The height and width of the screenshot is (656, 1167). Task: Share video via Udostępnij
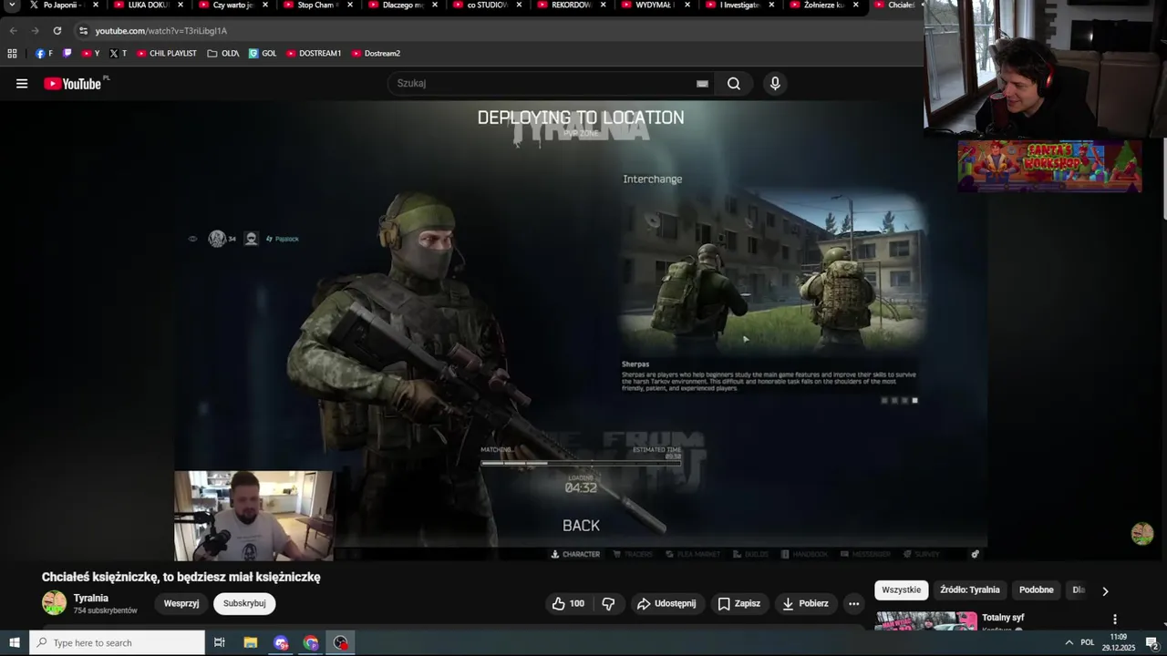tap(666, 603)
